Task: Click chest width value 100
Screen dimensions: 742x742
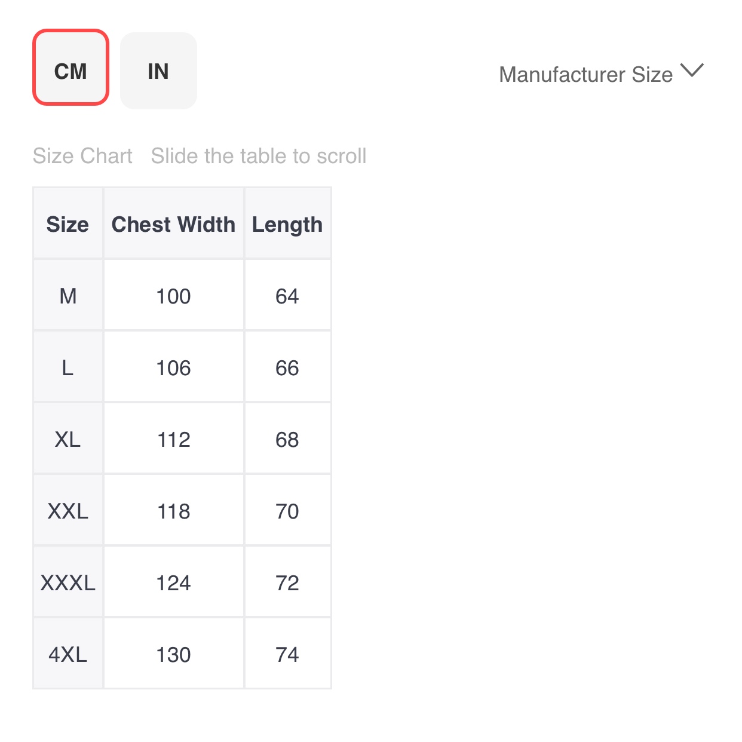Action: click(x=173, y=296)
